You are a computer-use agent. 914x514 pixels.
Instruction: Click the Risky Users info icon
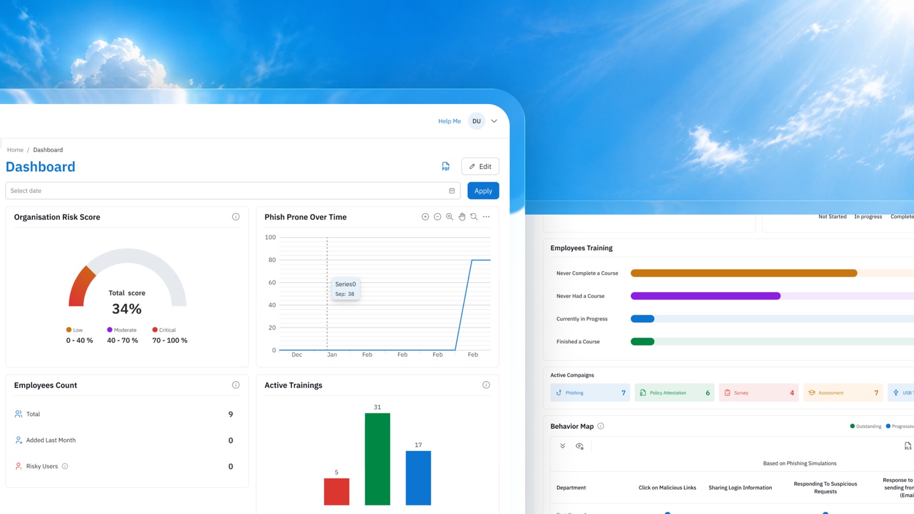click(x=65, y=466)
